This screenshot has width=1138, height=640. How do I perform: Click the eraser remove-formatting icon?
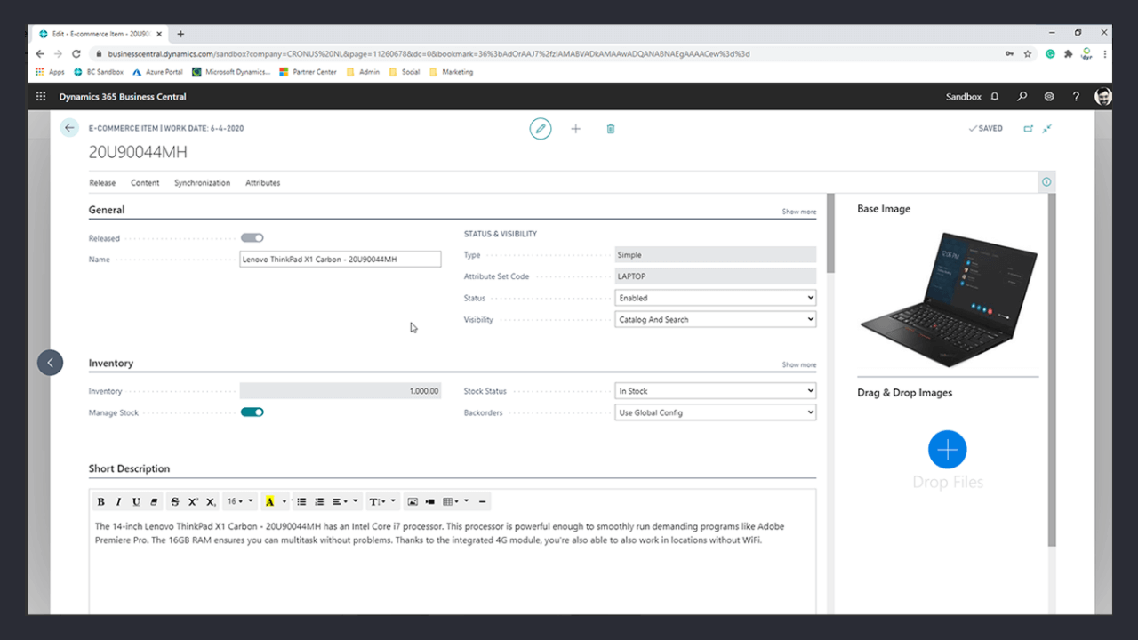[154, 502]
